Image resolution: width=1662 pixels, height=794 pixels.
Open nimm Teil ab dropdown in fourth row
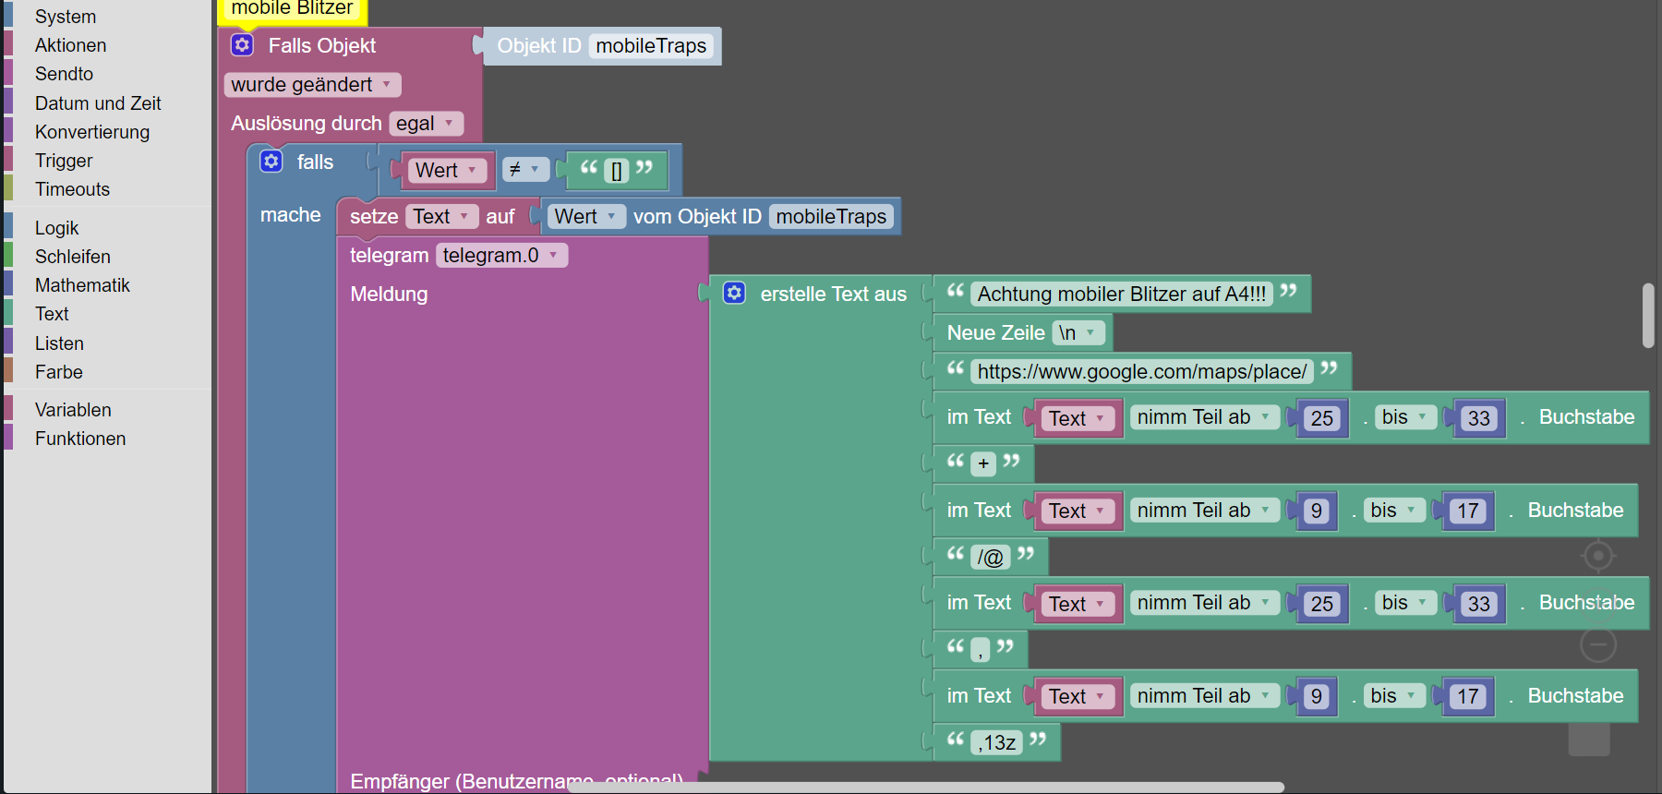pos(1204,696)
